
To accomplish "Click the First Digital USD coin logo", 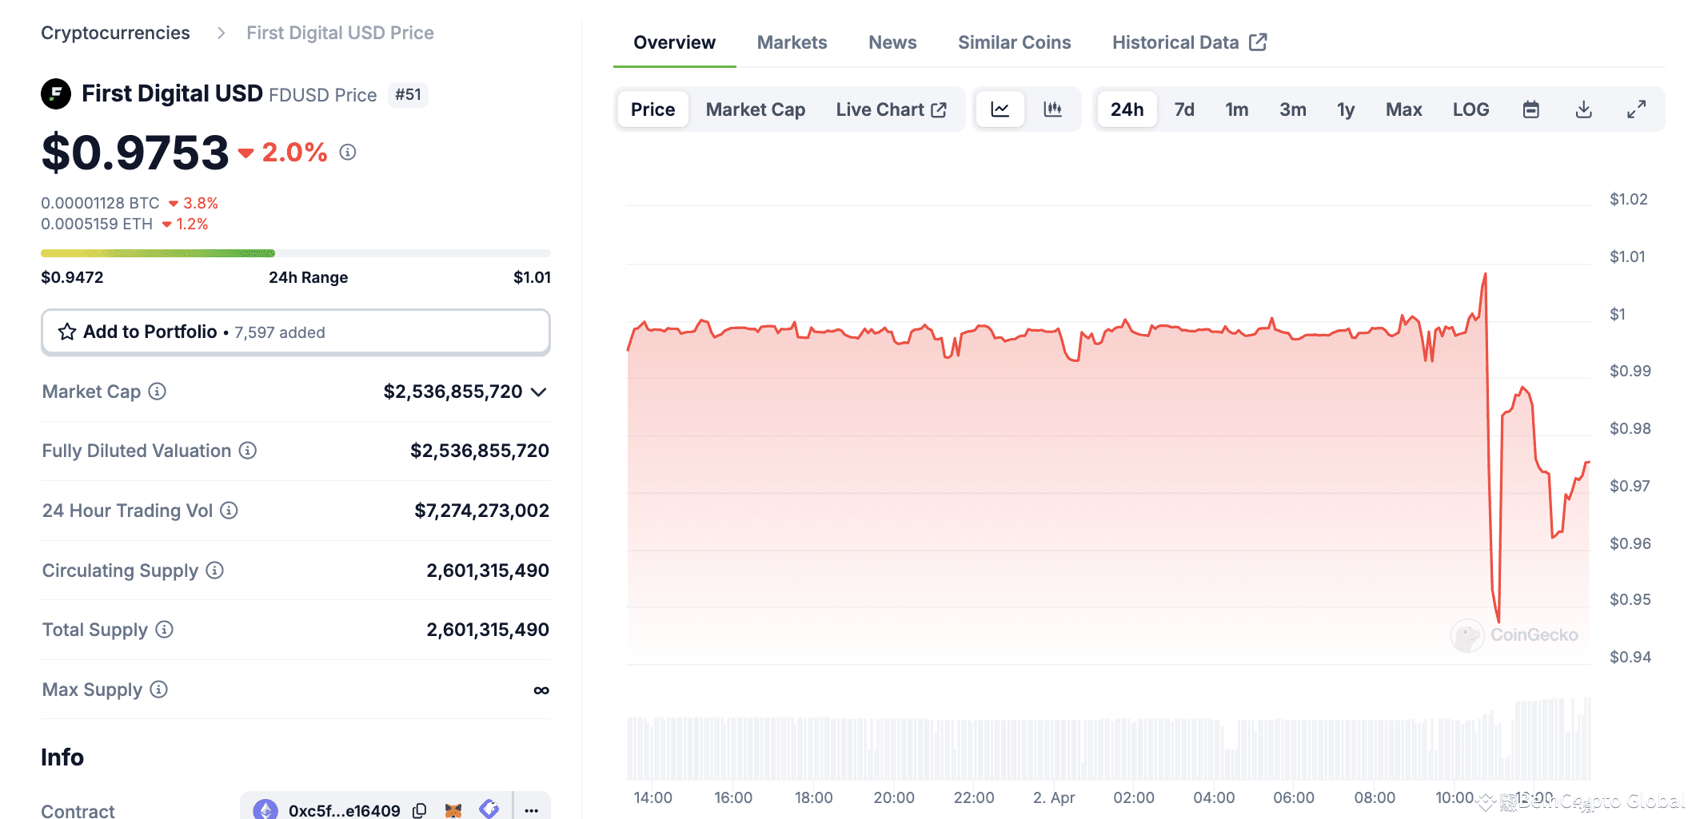I will 56,93.
